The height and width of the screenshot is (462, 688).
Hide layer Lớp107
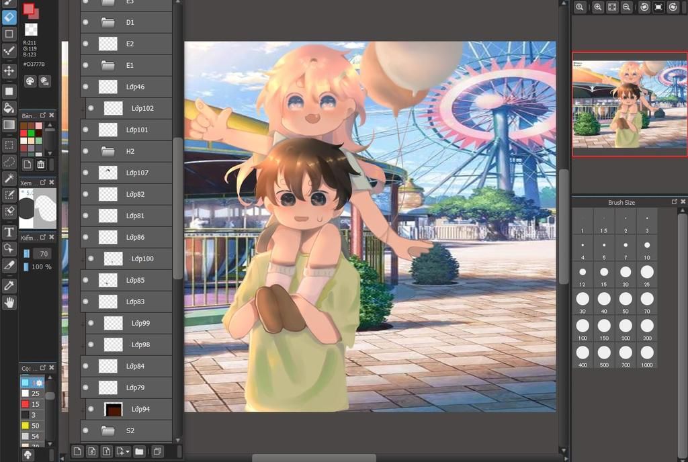tap(85, 173)
